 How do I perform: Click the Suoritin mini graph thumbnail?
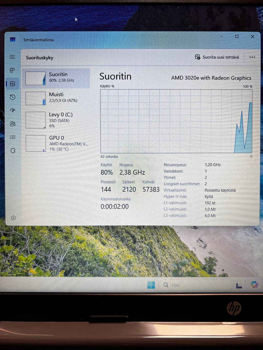(x=36, y=78)
